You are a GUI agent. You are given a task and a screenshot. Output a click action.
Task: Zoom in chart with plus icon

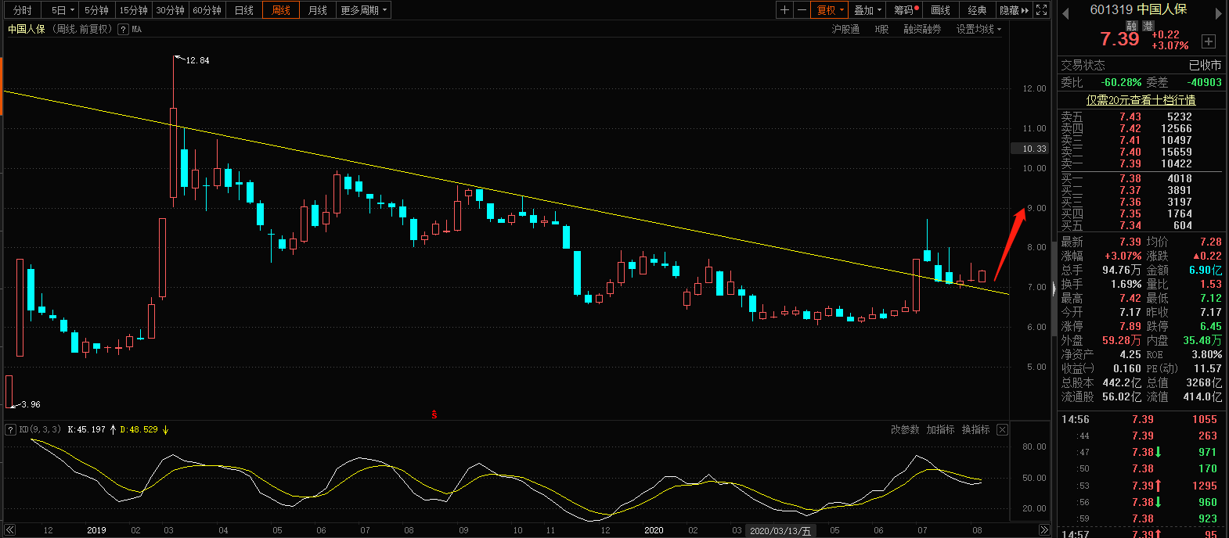point(785,10)
